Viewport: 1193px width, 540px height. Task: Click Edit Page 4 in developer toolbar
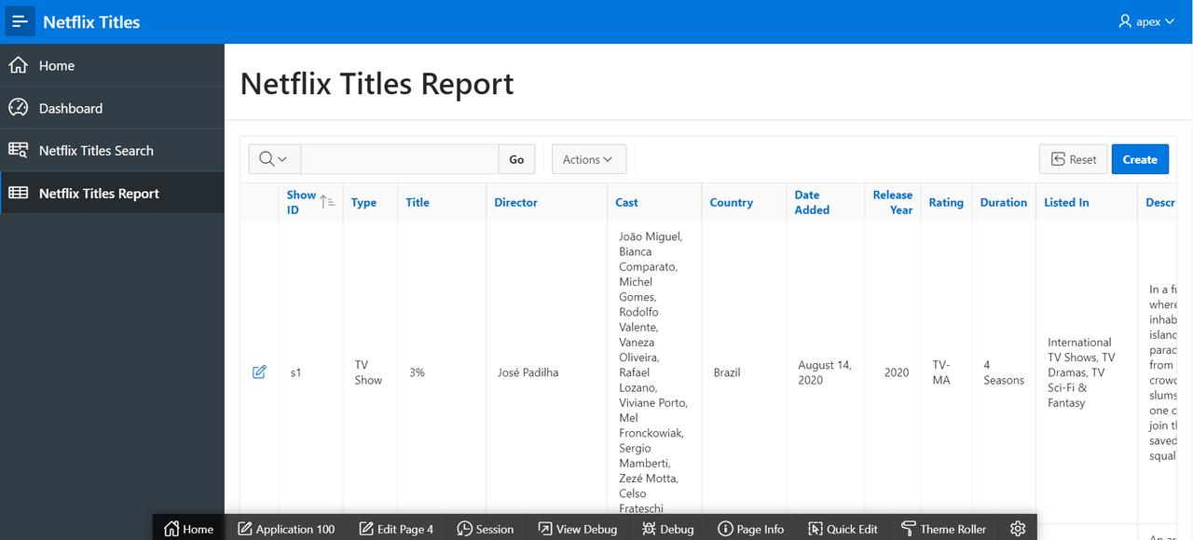pyautogui.click(x=396, y=529)
